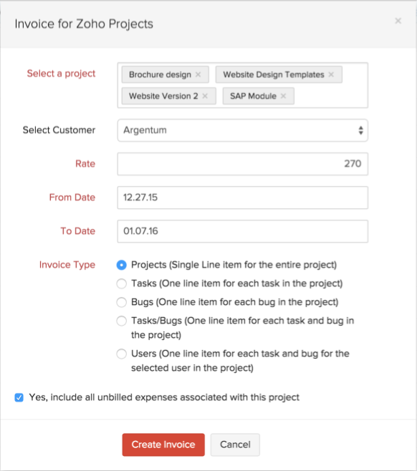Select the Projects invoice type radio

pyautogui.click(x=122, y=265)
